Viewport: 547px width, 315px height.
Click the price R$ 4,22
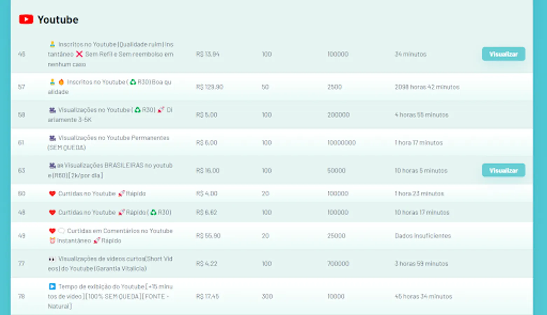207,264
